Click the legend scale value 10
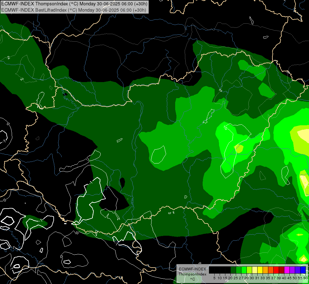This screenshot has width=309, height=284. point(220,278)
